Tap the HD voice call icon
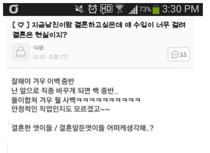Image resolution: width=210 pixels, height=153 pixels. 106,9
